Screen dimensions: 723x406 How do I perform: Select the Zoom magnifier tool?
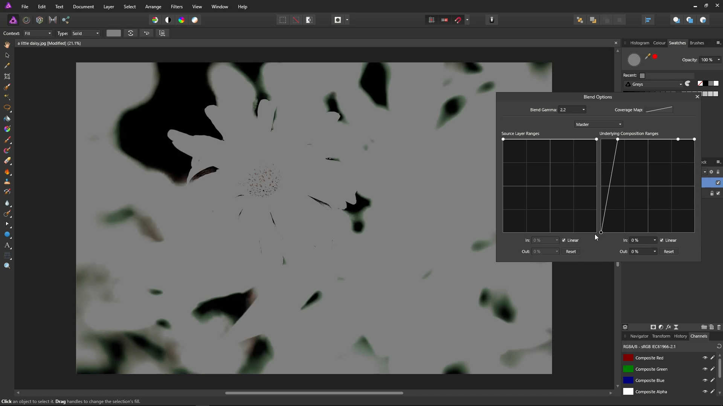(7, 266)
